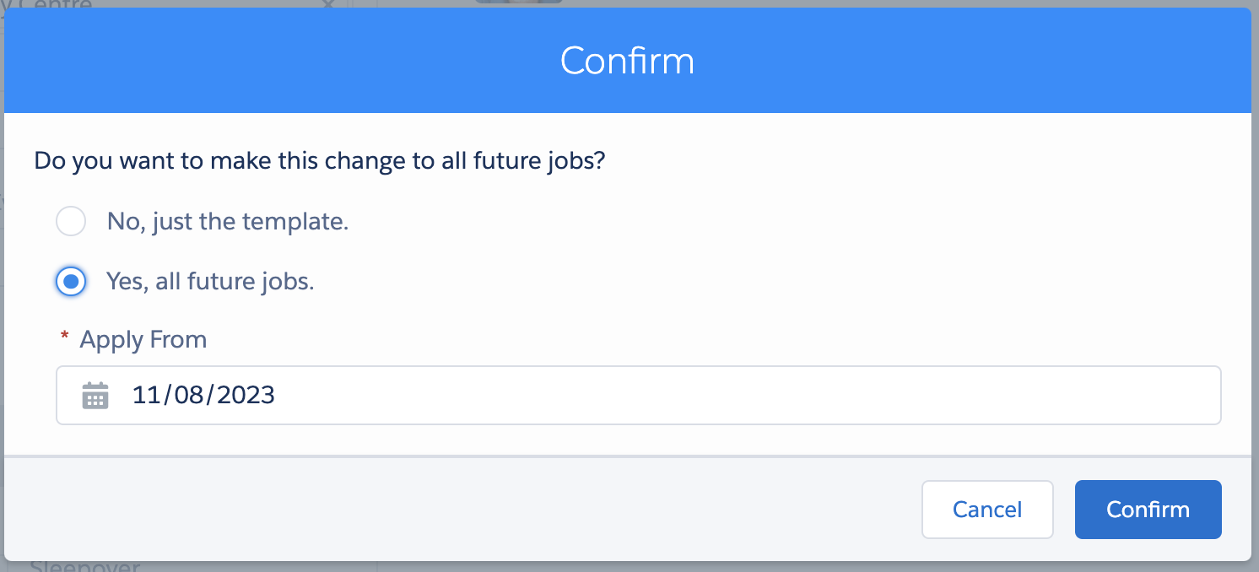Click the red required asterisk beside Apply From
Viewport: 1259px width, 572px height.
tap(65, 337)
